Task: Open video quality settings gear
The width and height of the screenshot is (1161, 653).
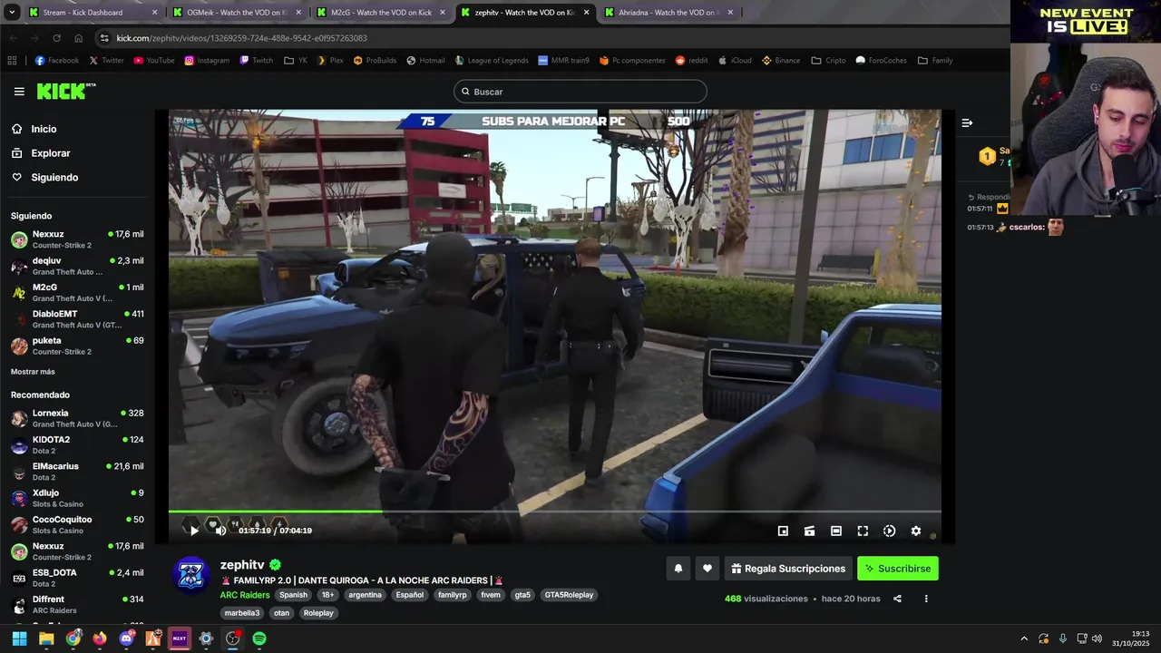Action: coord(916,531)
